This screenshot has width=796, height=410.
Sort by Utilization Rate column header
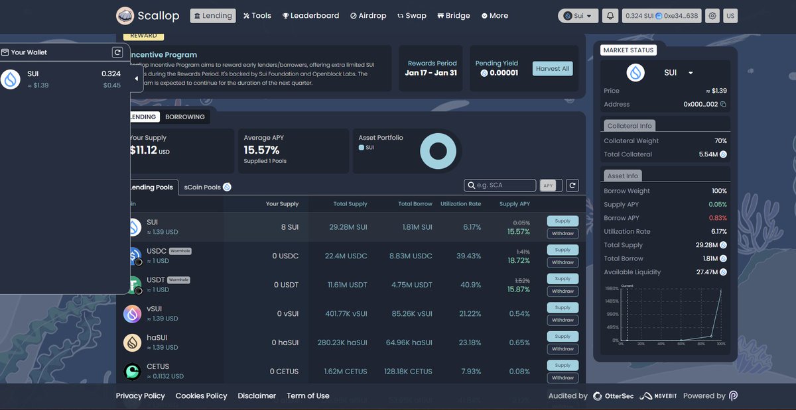coord(460,204)
